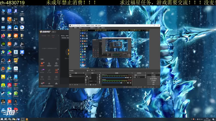The image size is (216, 121).
Task: Move selected source up in the list
Action: click(93, 85)
